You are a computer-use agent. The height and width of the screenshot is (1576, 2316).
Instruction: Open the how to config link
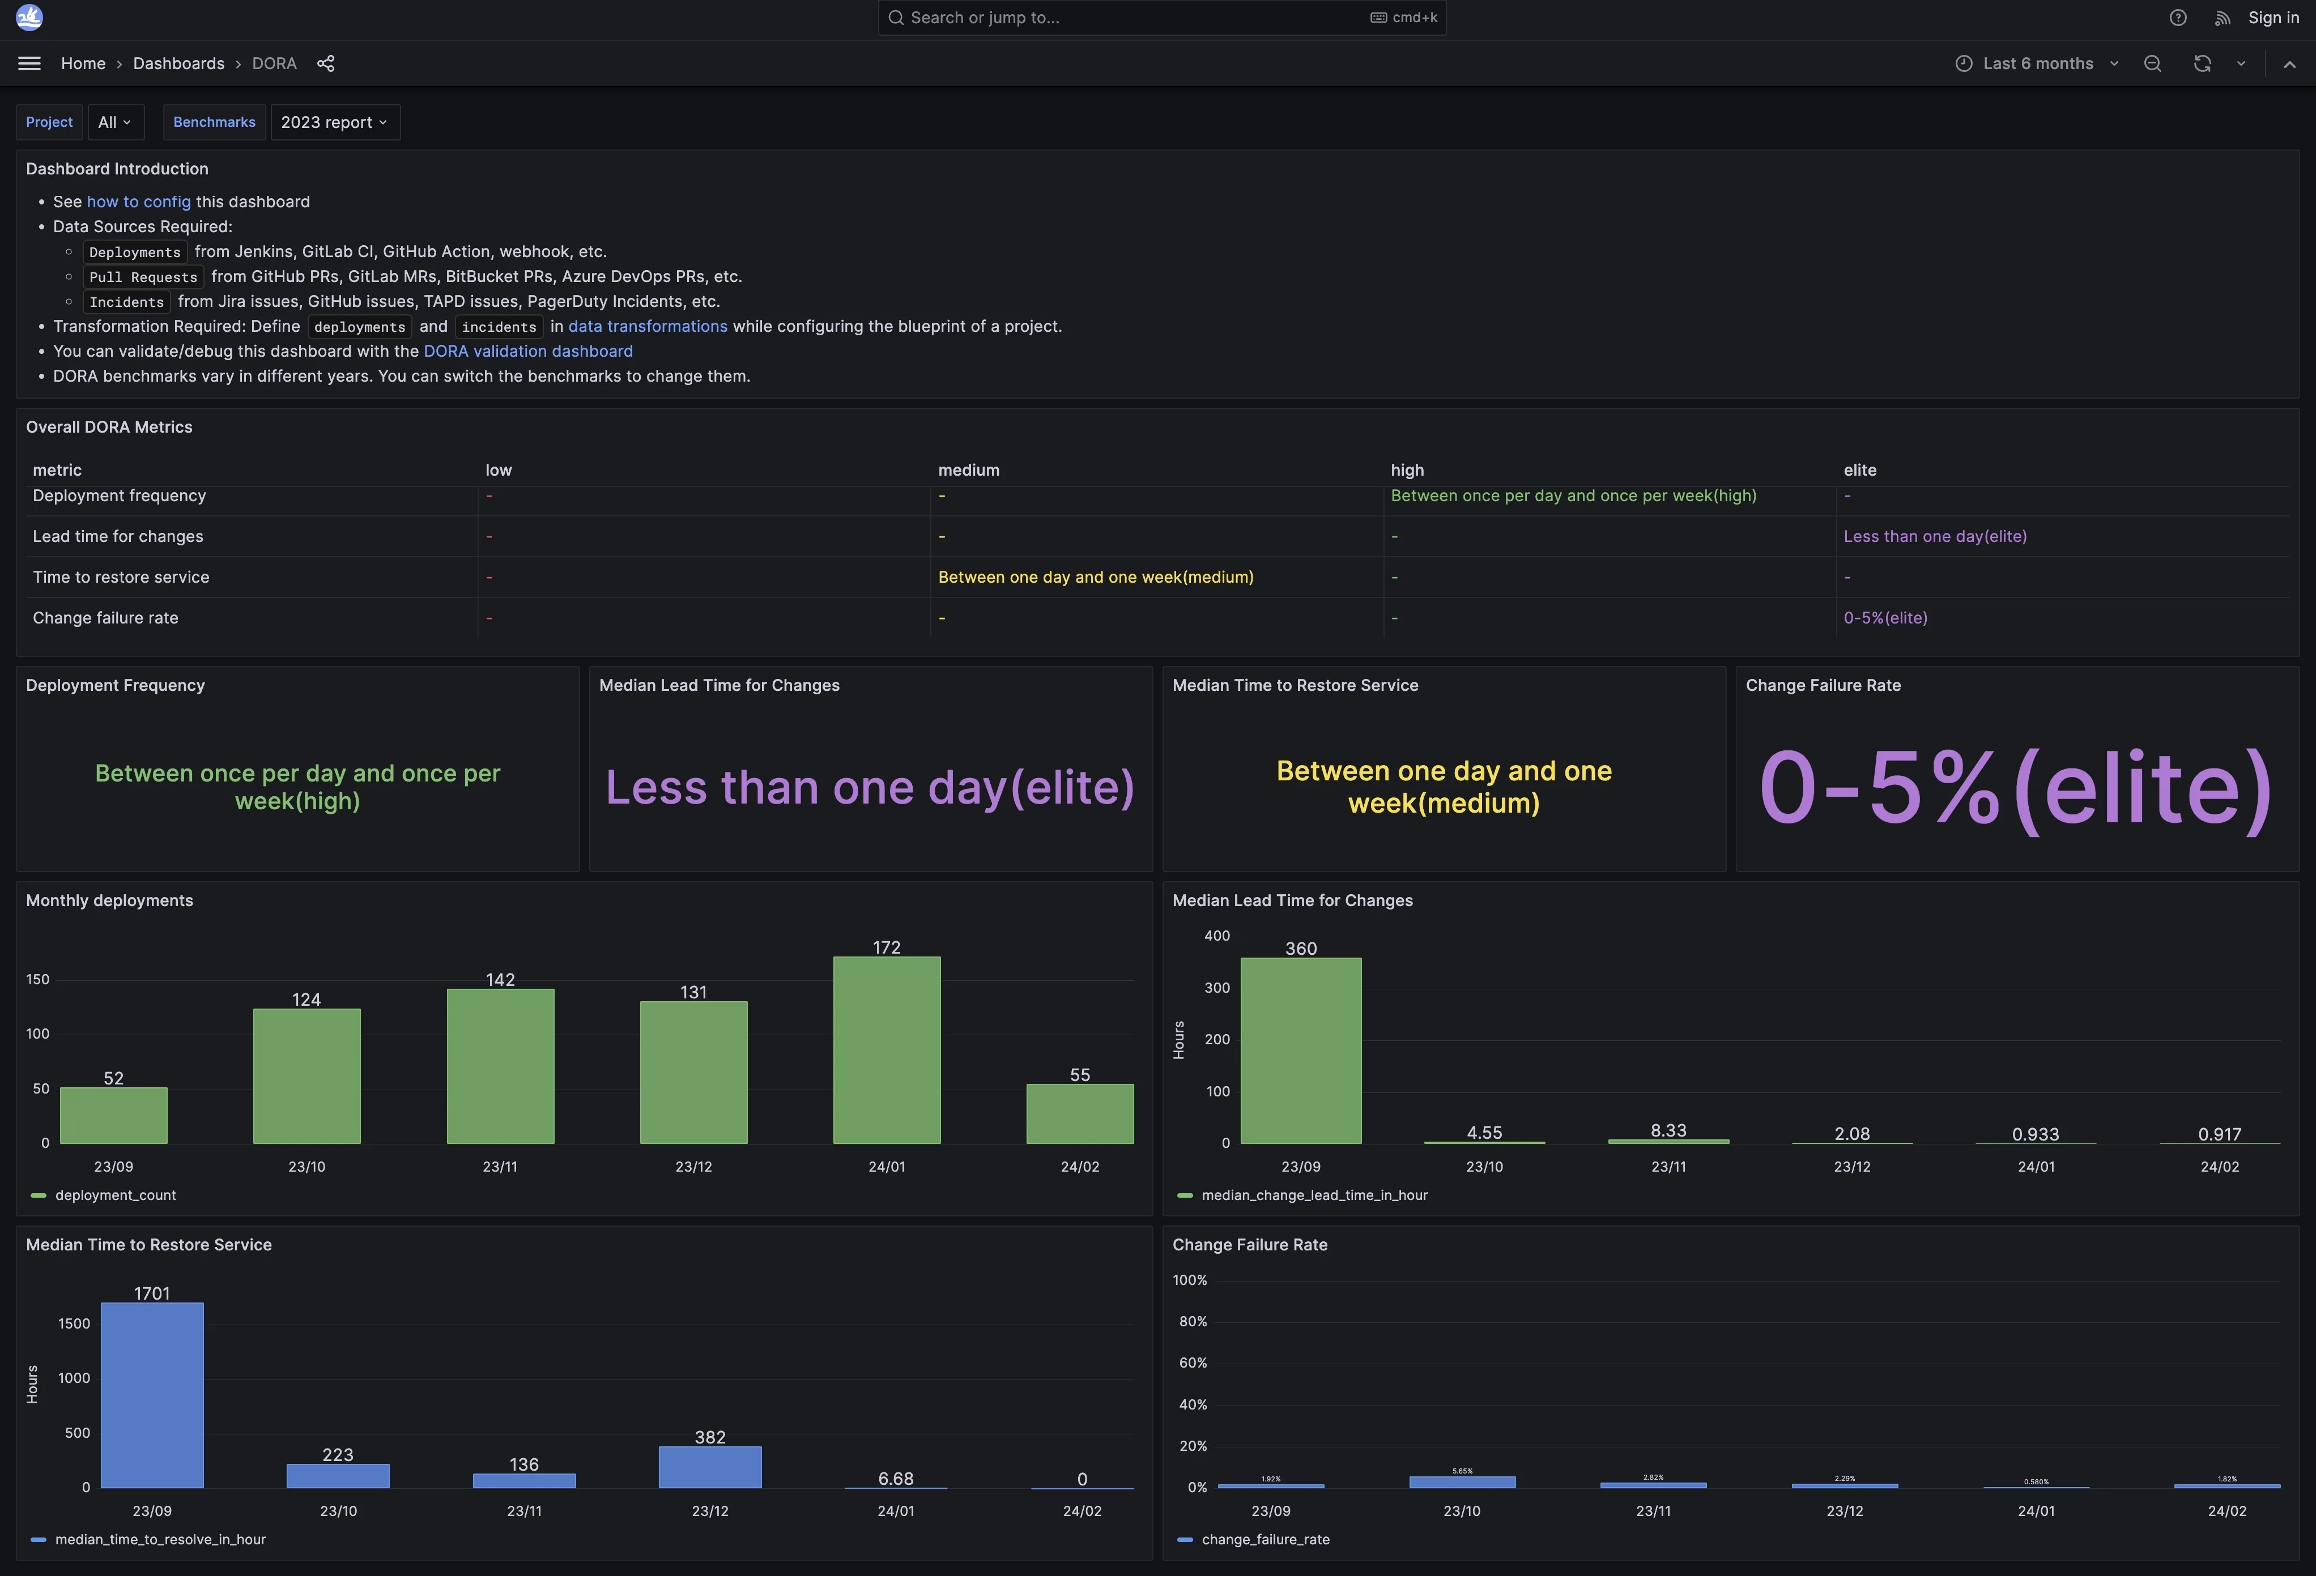(139, 202)
